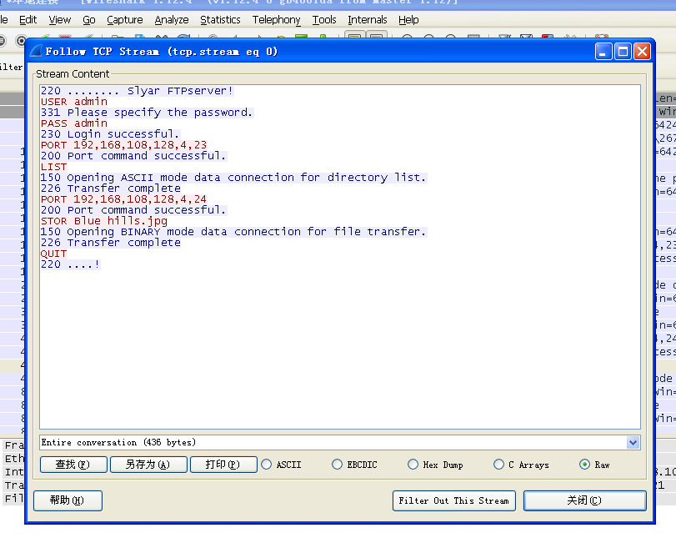Choose Hex Dump output format
Screen dimensions: 676x558
(435, 465)
